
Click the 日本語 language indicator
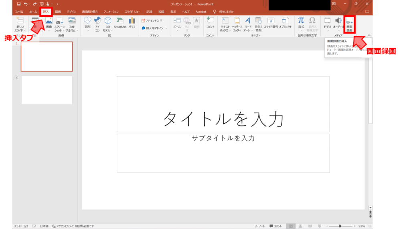(x=44, y=226)
